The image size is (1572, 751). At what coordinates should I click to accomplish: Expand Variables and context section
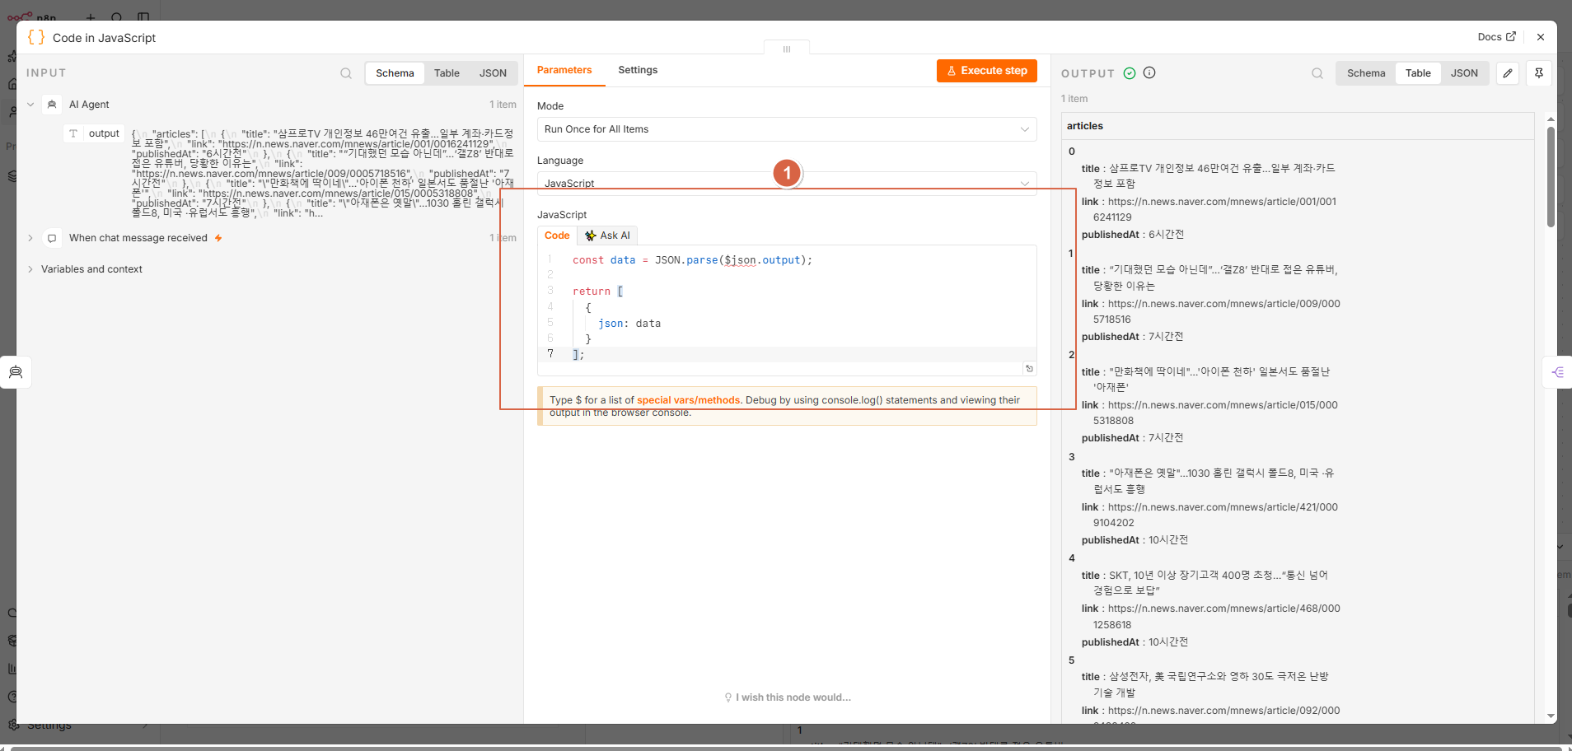pos(30,269)
